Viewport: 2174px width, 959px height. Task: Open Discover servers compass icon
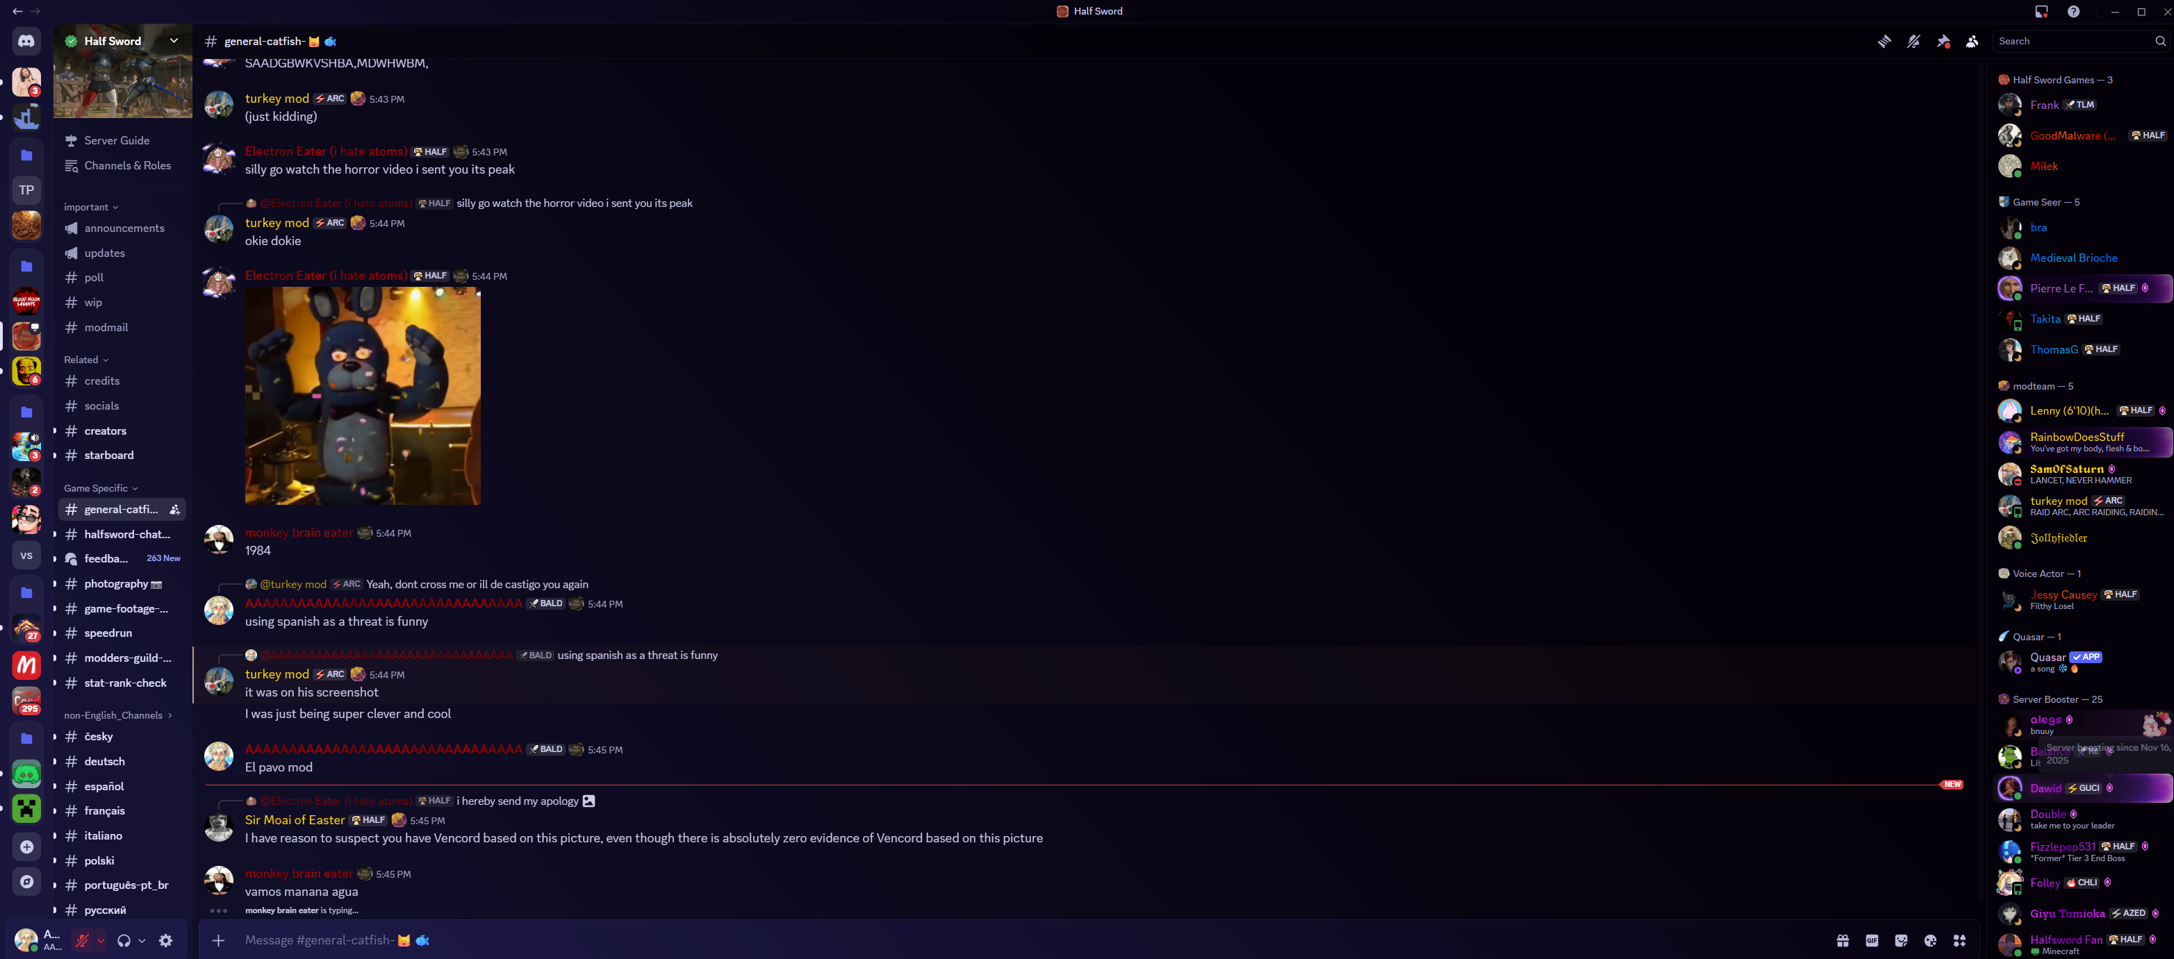(x=26, y=881)
